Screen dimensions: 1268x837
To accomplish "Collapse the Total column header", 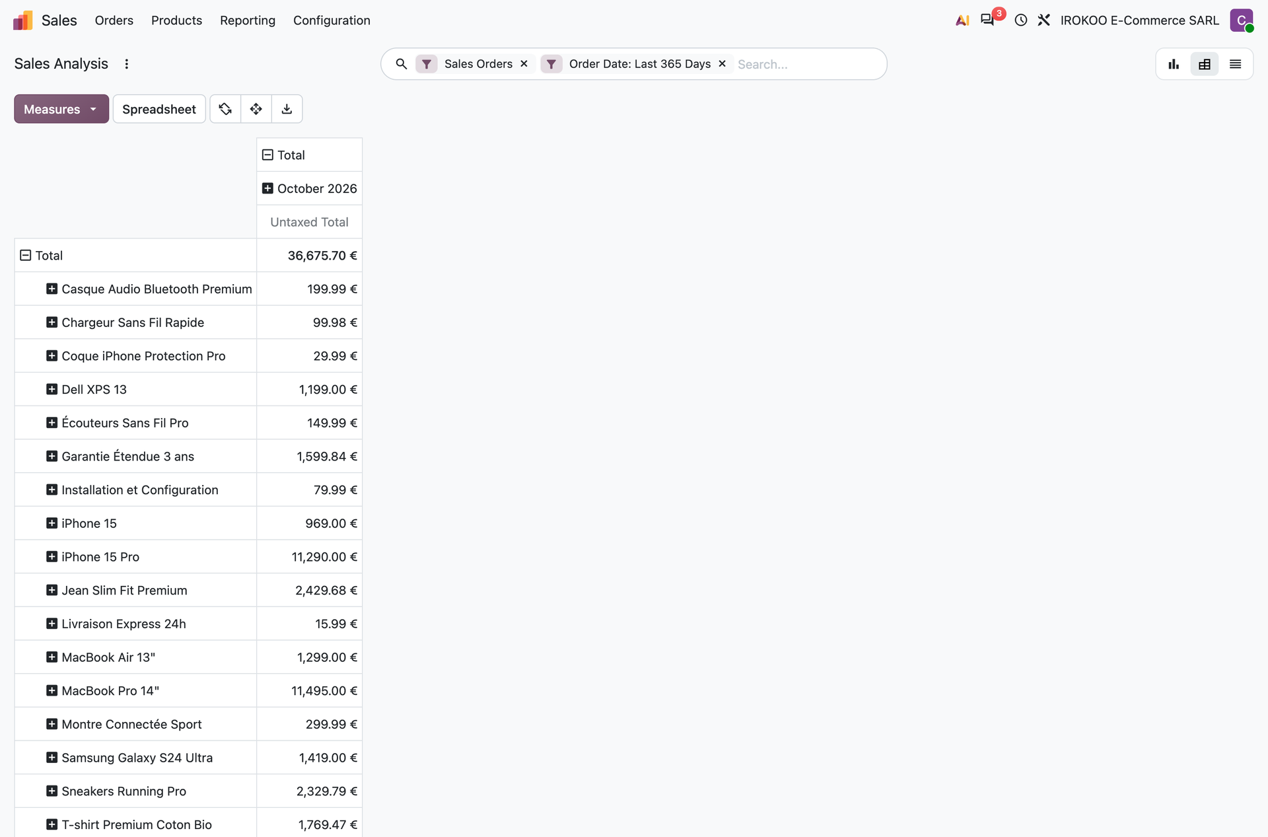I will [267, 155].
